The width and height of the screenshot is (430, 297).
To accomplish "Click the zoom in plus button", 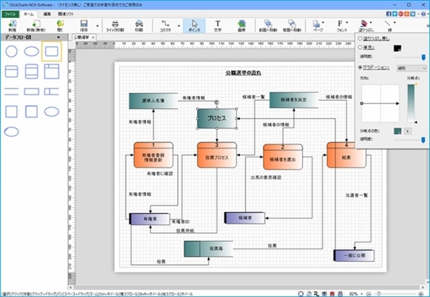I will click(x=421, y=294).
